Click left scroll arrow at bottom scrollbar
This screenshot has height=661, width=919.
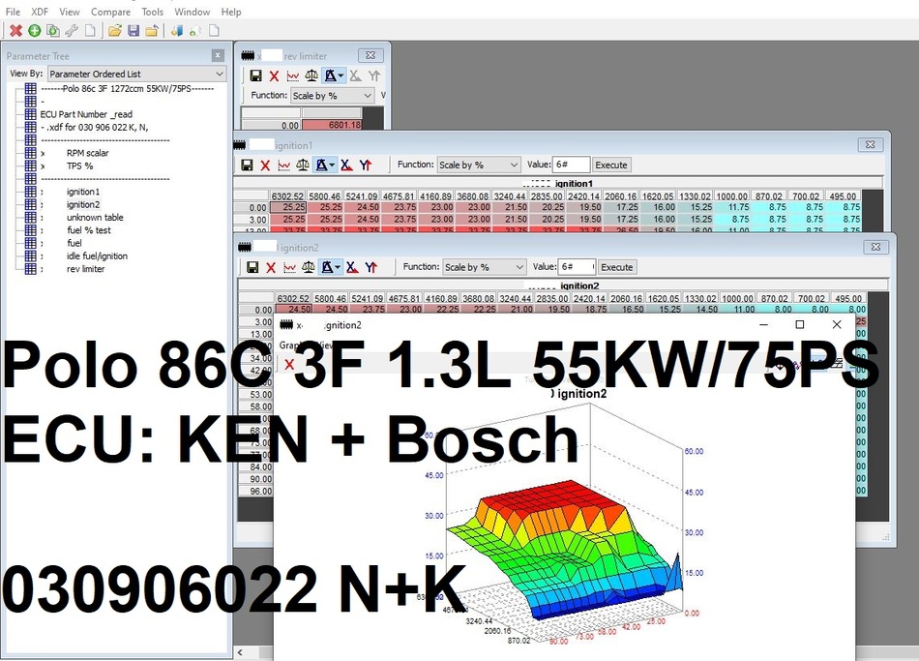[x=240, y=652]
